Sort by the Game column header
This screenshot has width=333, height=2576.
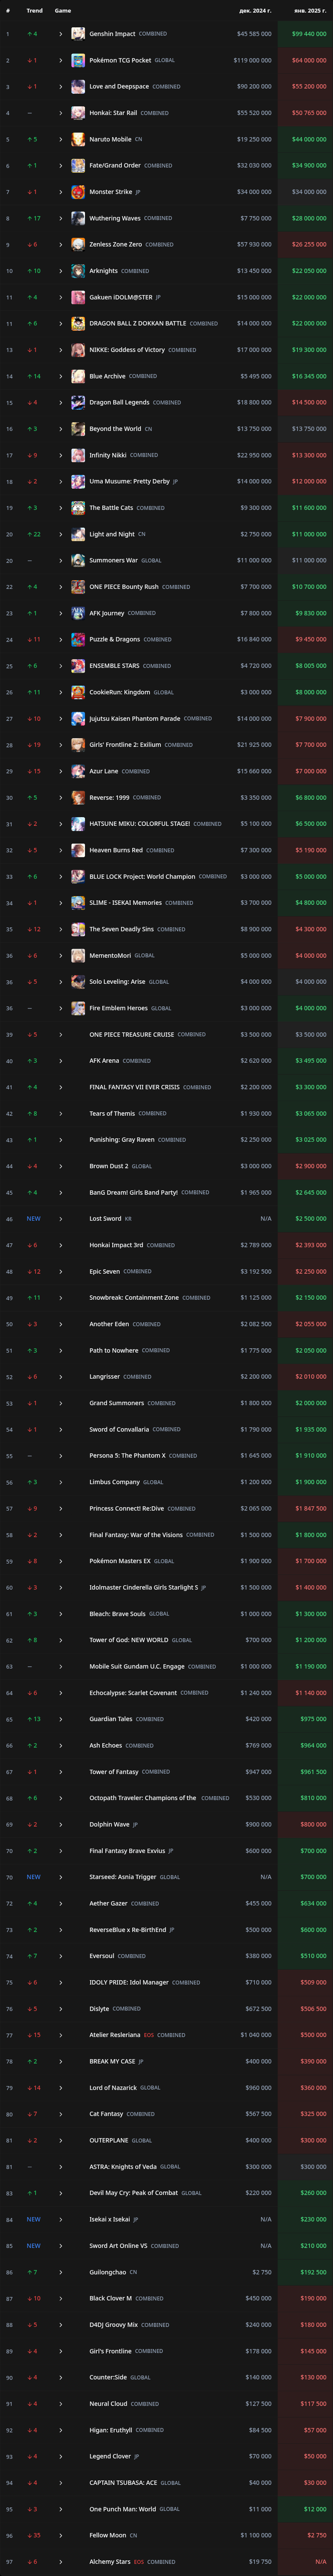pos(63,10)
